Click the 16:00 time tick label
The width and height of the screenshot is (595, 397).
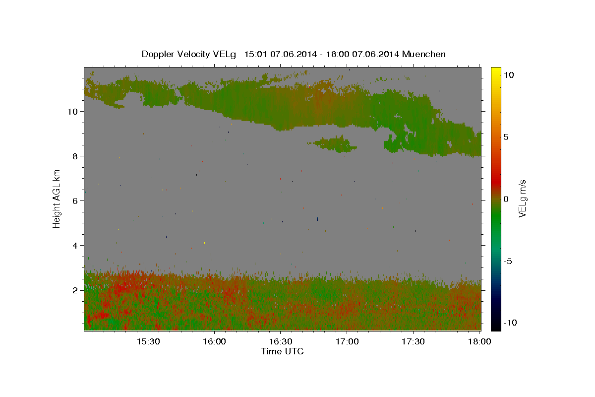click(214, 341)
